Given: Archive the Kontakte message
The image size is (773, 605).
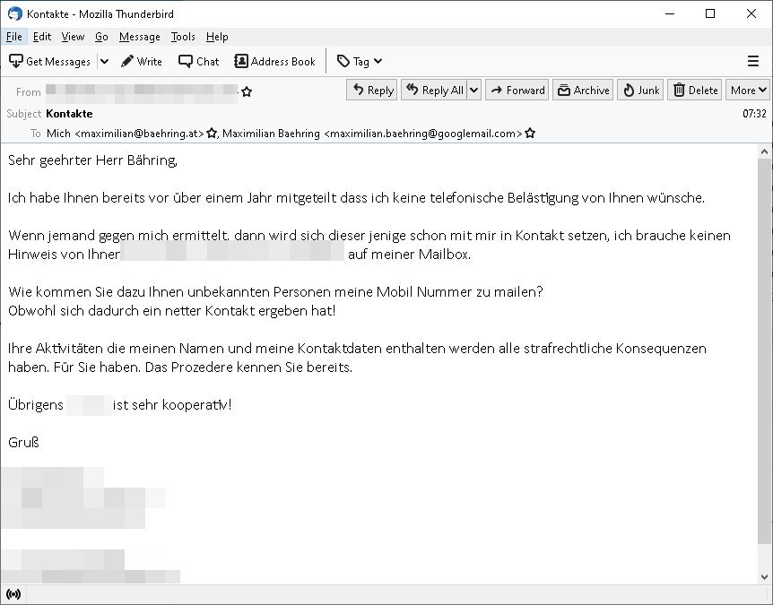Looking at the screenshot, I should click(x=583, y=91).
